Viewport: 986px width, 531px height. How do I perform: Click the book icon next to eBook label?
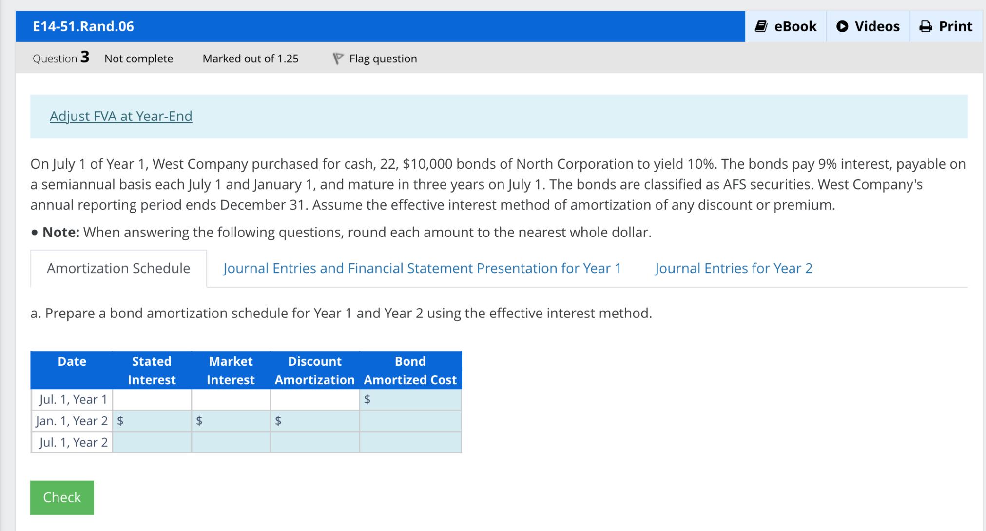click(761, 26)
